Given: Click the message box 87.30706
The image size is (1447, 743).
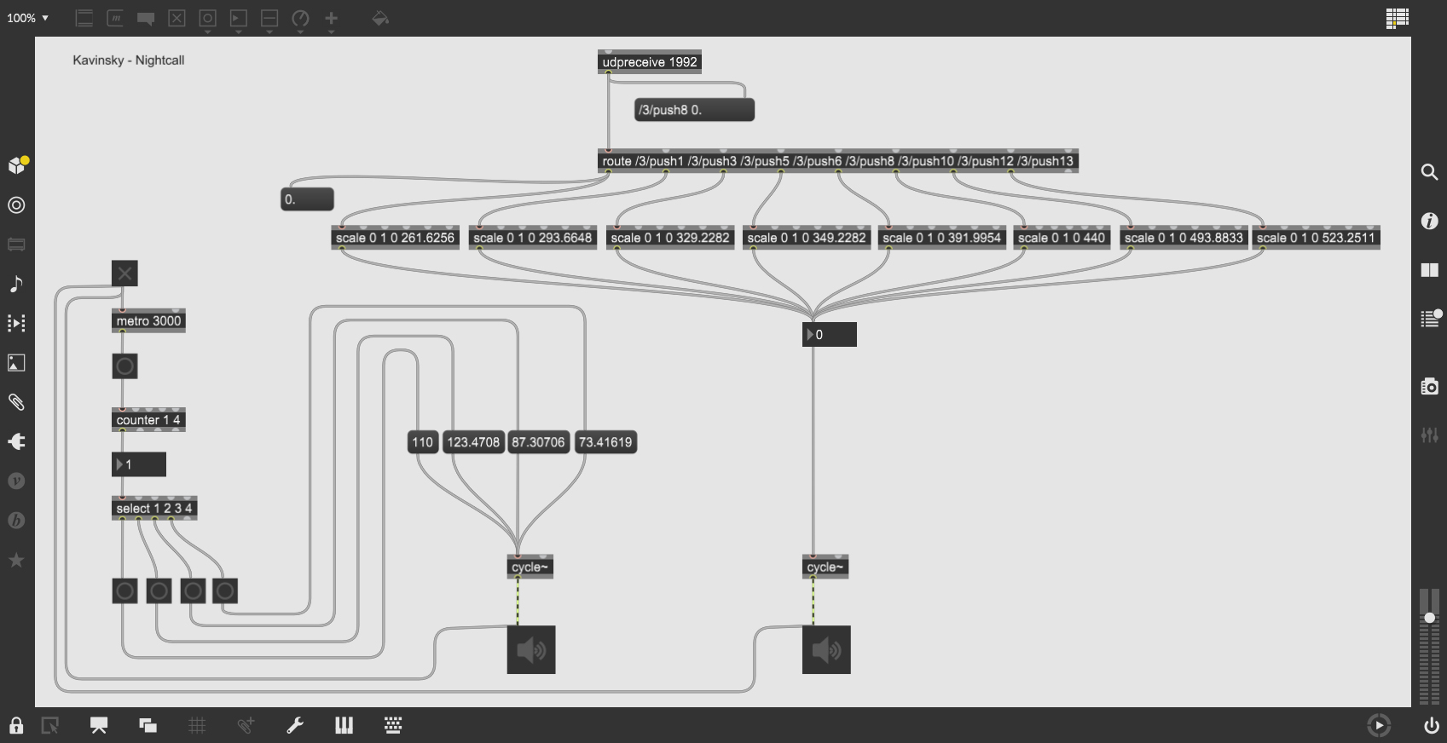Looking at the screenshot, I should (x=538, y=442).
